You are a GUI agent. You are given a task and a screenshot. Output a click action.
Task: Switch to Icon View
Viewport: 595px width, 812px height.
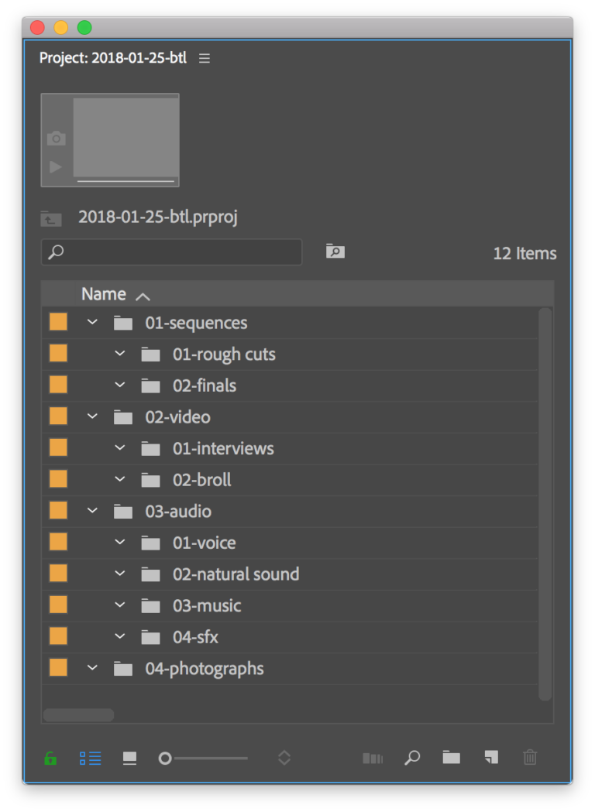tap(129, 758)
